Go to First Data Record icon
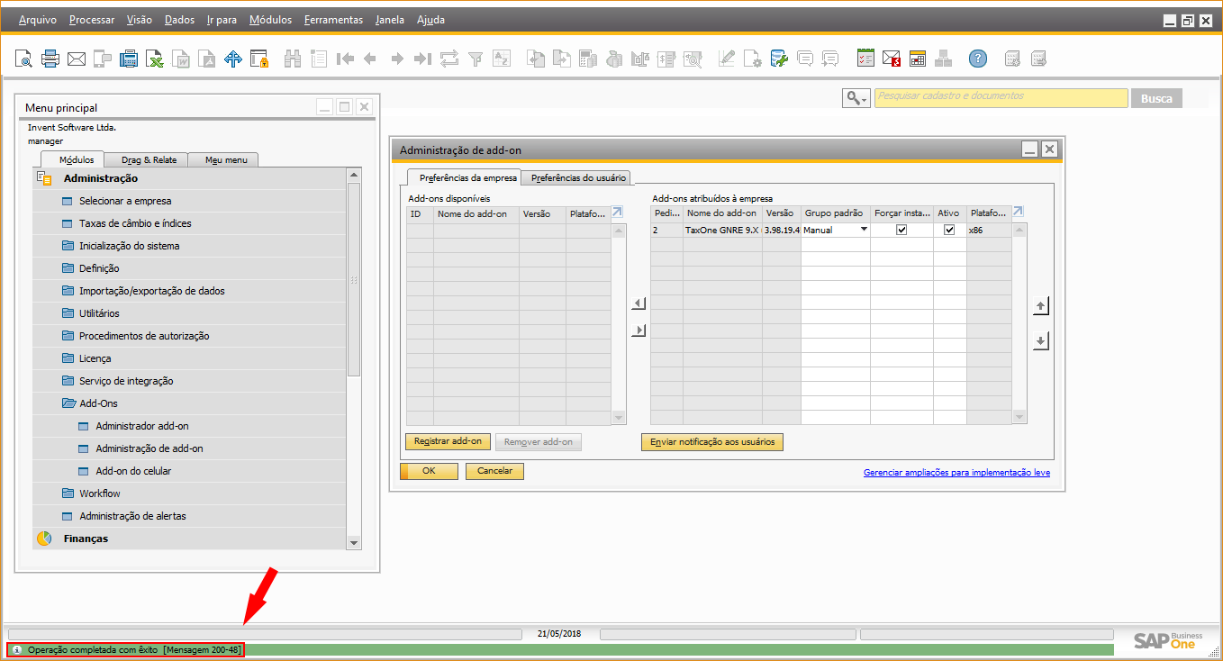 click(x=345, y=59)
